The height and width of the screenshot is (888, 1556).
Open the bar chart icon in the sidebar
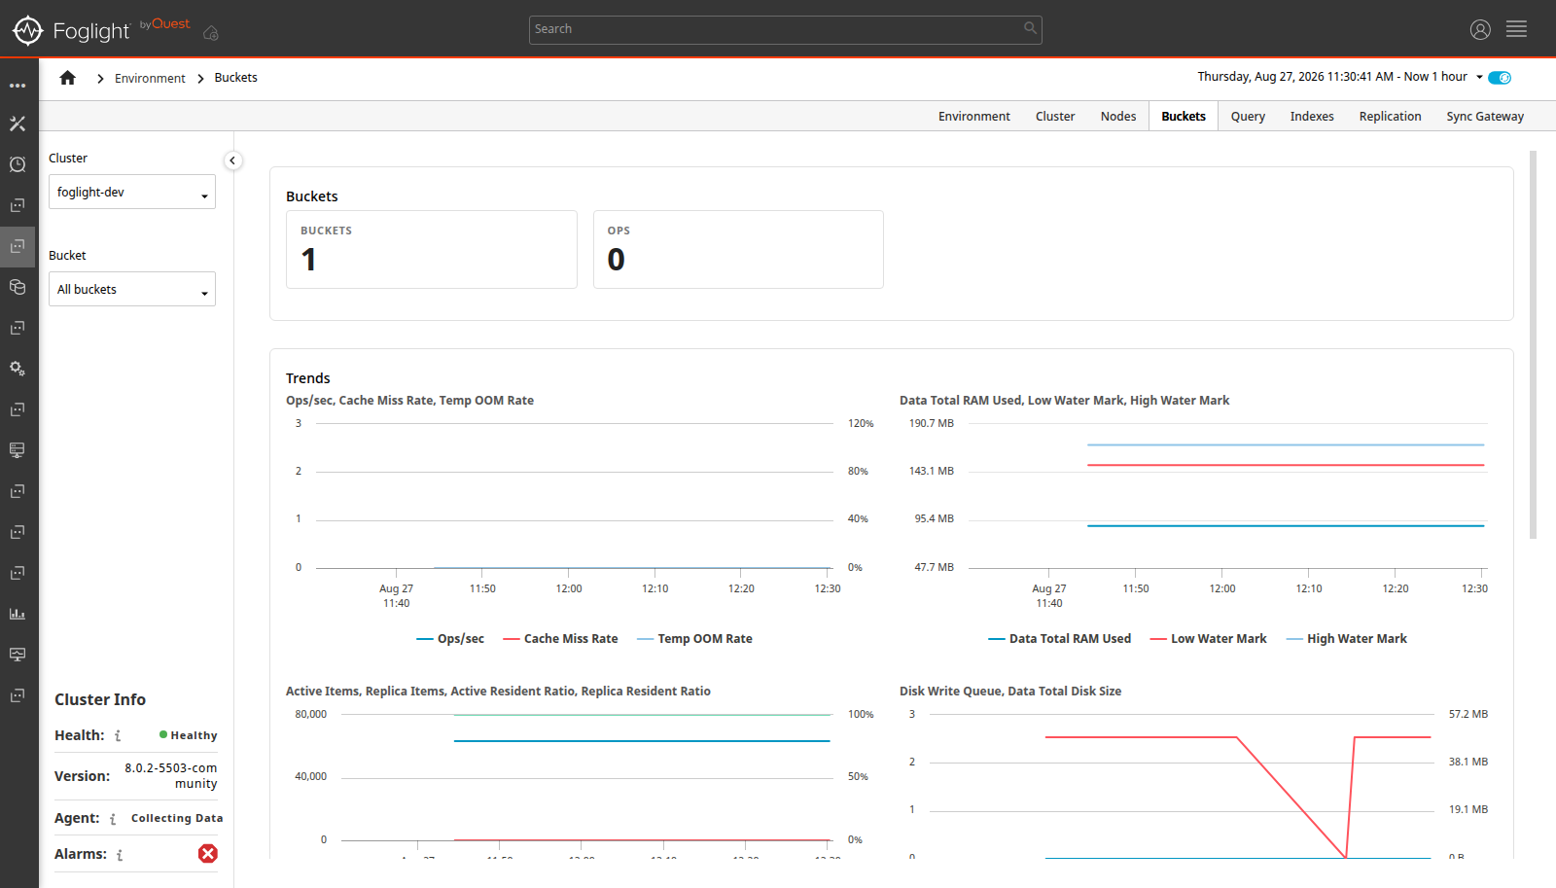pos(18,614)
